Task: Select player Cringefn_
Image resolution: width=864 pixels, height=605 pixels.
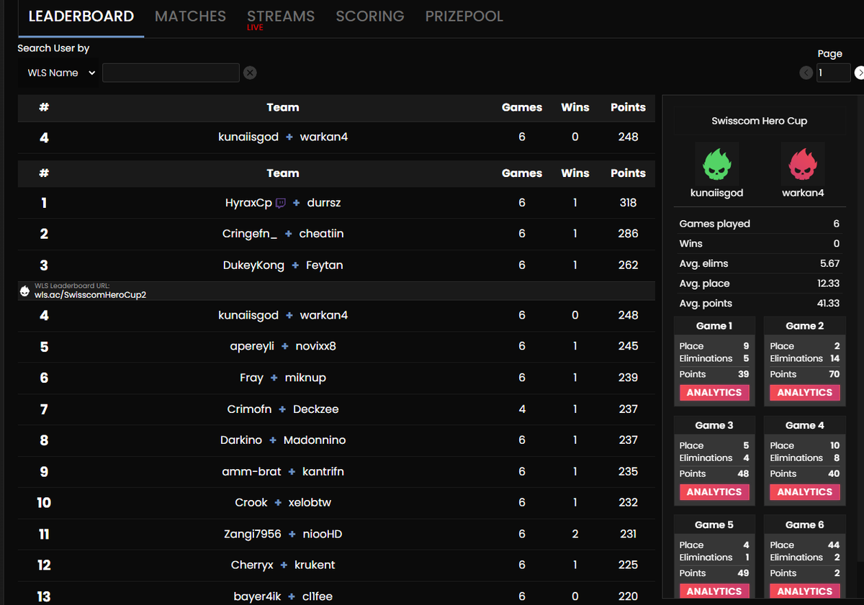Action: pos(250,234)
